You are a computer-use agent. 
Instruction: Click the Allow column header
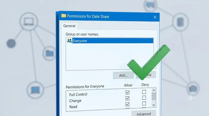pos(128,85)
